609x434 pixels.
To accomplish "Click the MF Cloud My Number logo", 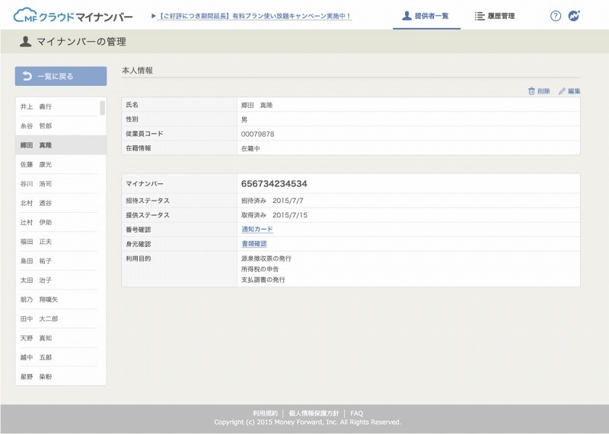I will pos(73,16).
